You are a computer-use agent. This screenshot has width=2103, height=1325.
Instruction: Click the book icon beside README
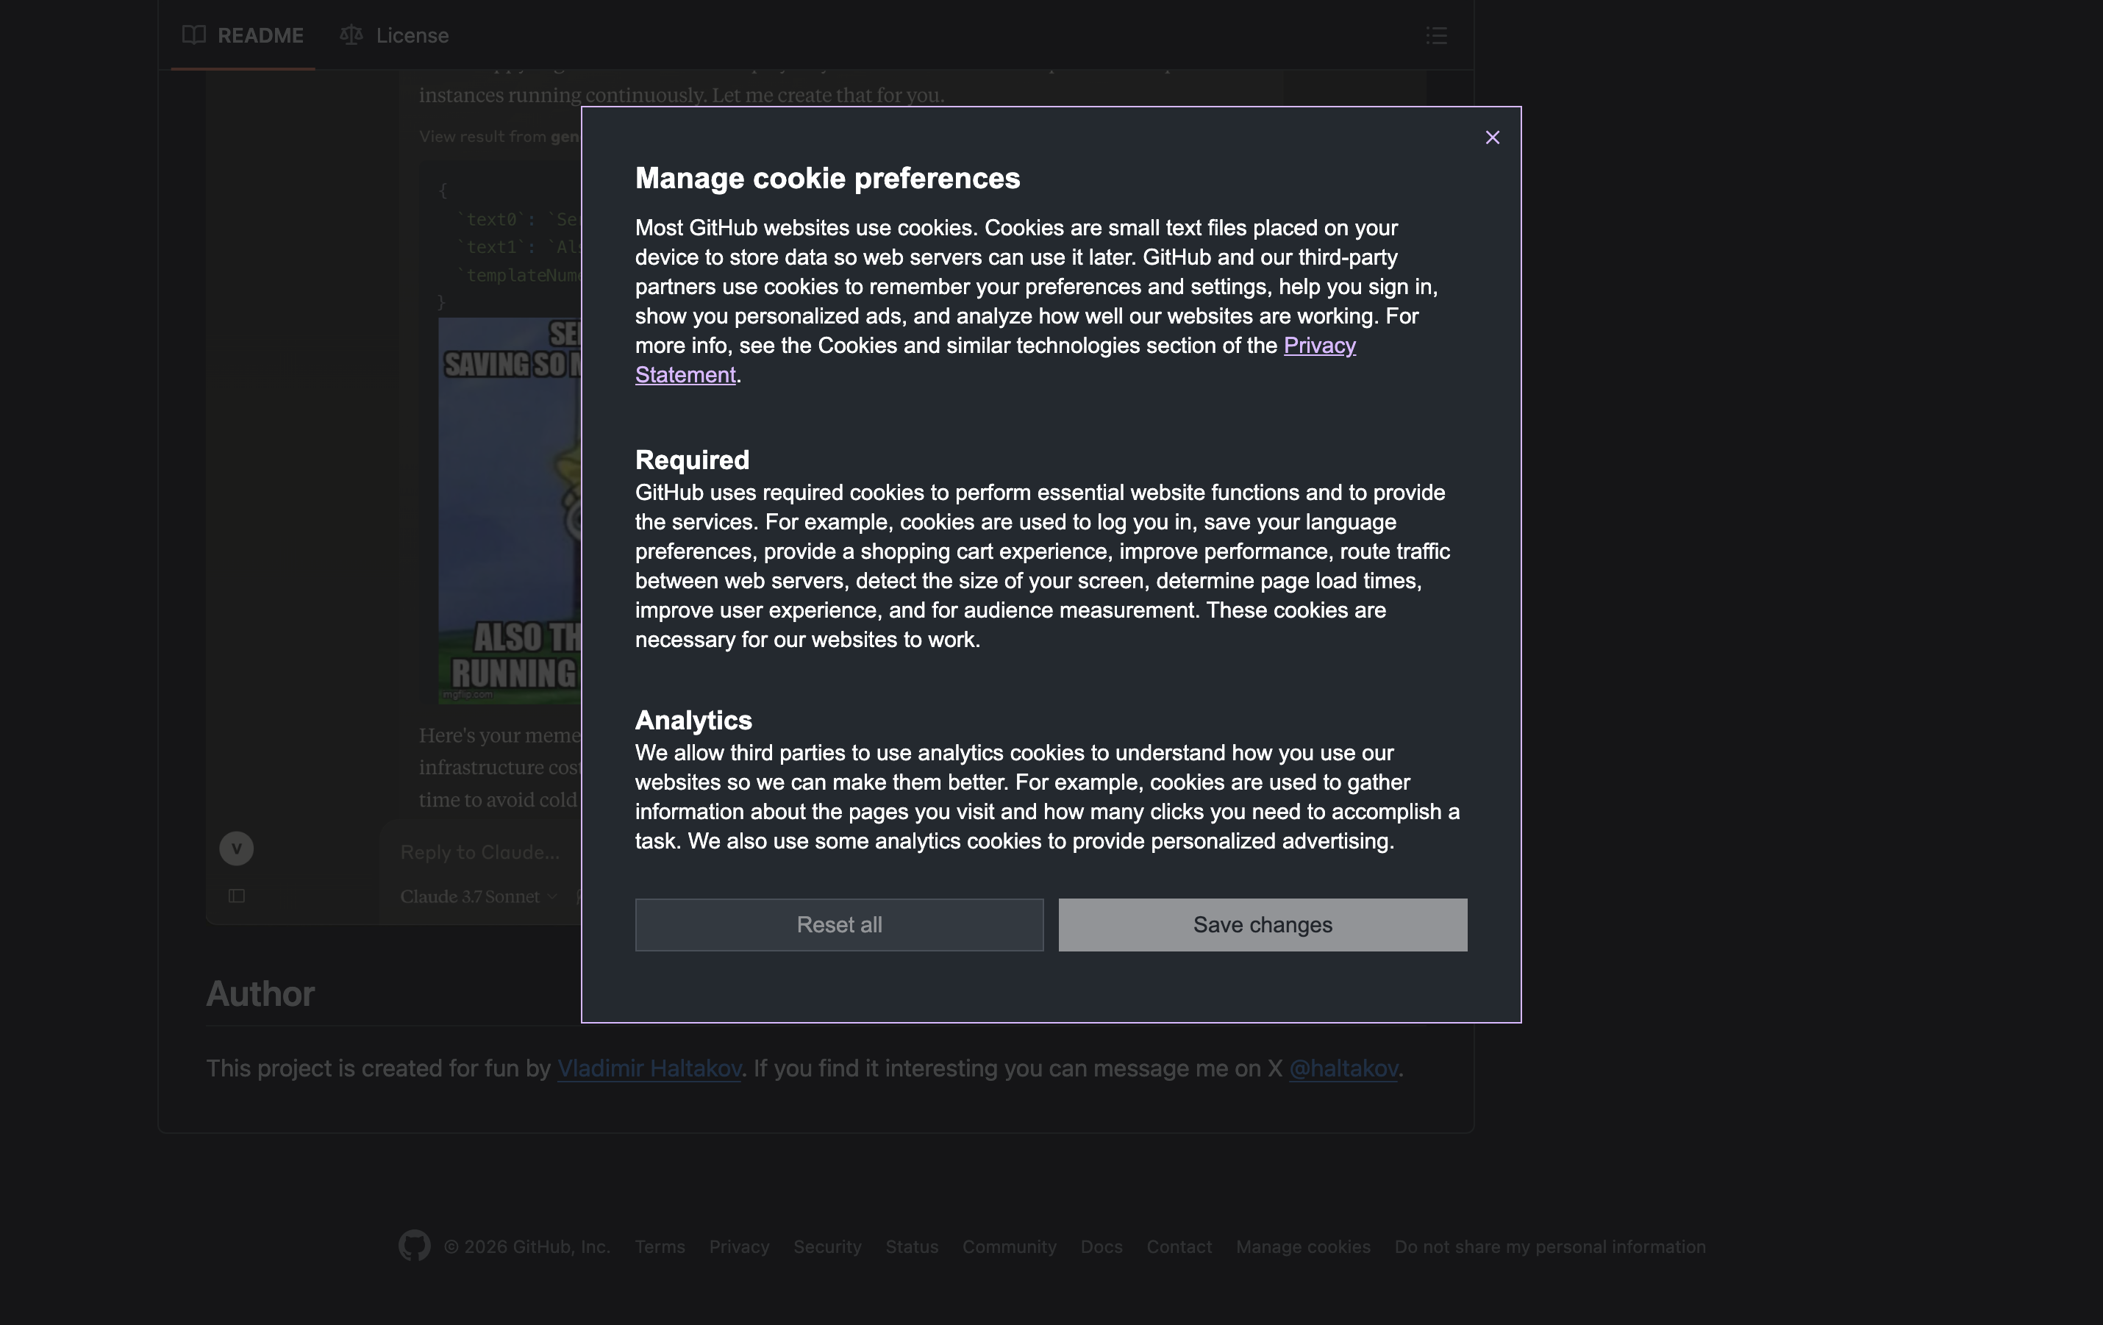(194, 35)
